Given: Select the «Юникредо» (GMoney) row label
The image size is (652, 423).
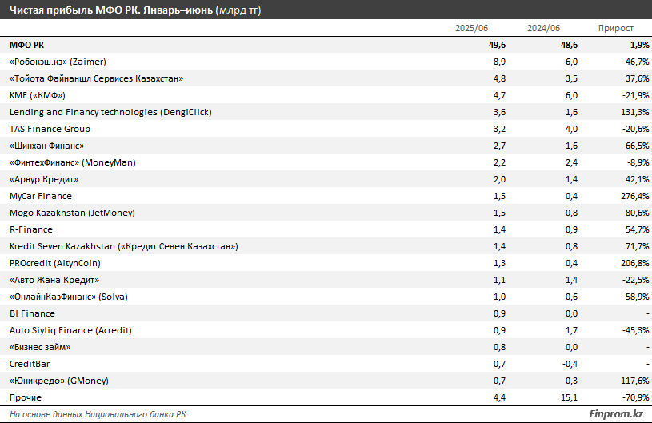Looking at the screenshot, I should click(59, 381).
